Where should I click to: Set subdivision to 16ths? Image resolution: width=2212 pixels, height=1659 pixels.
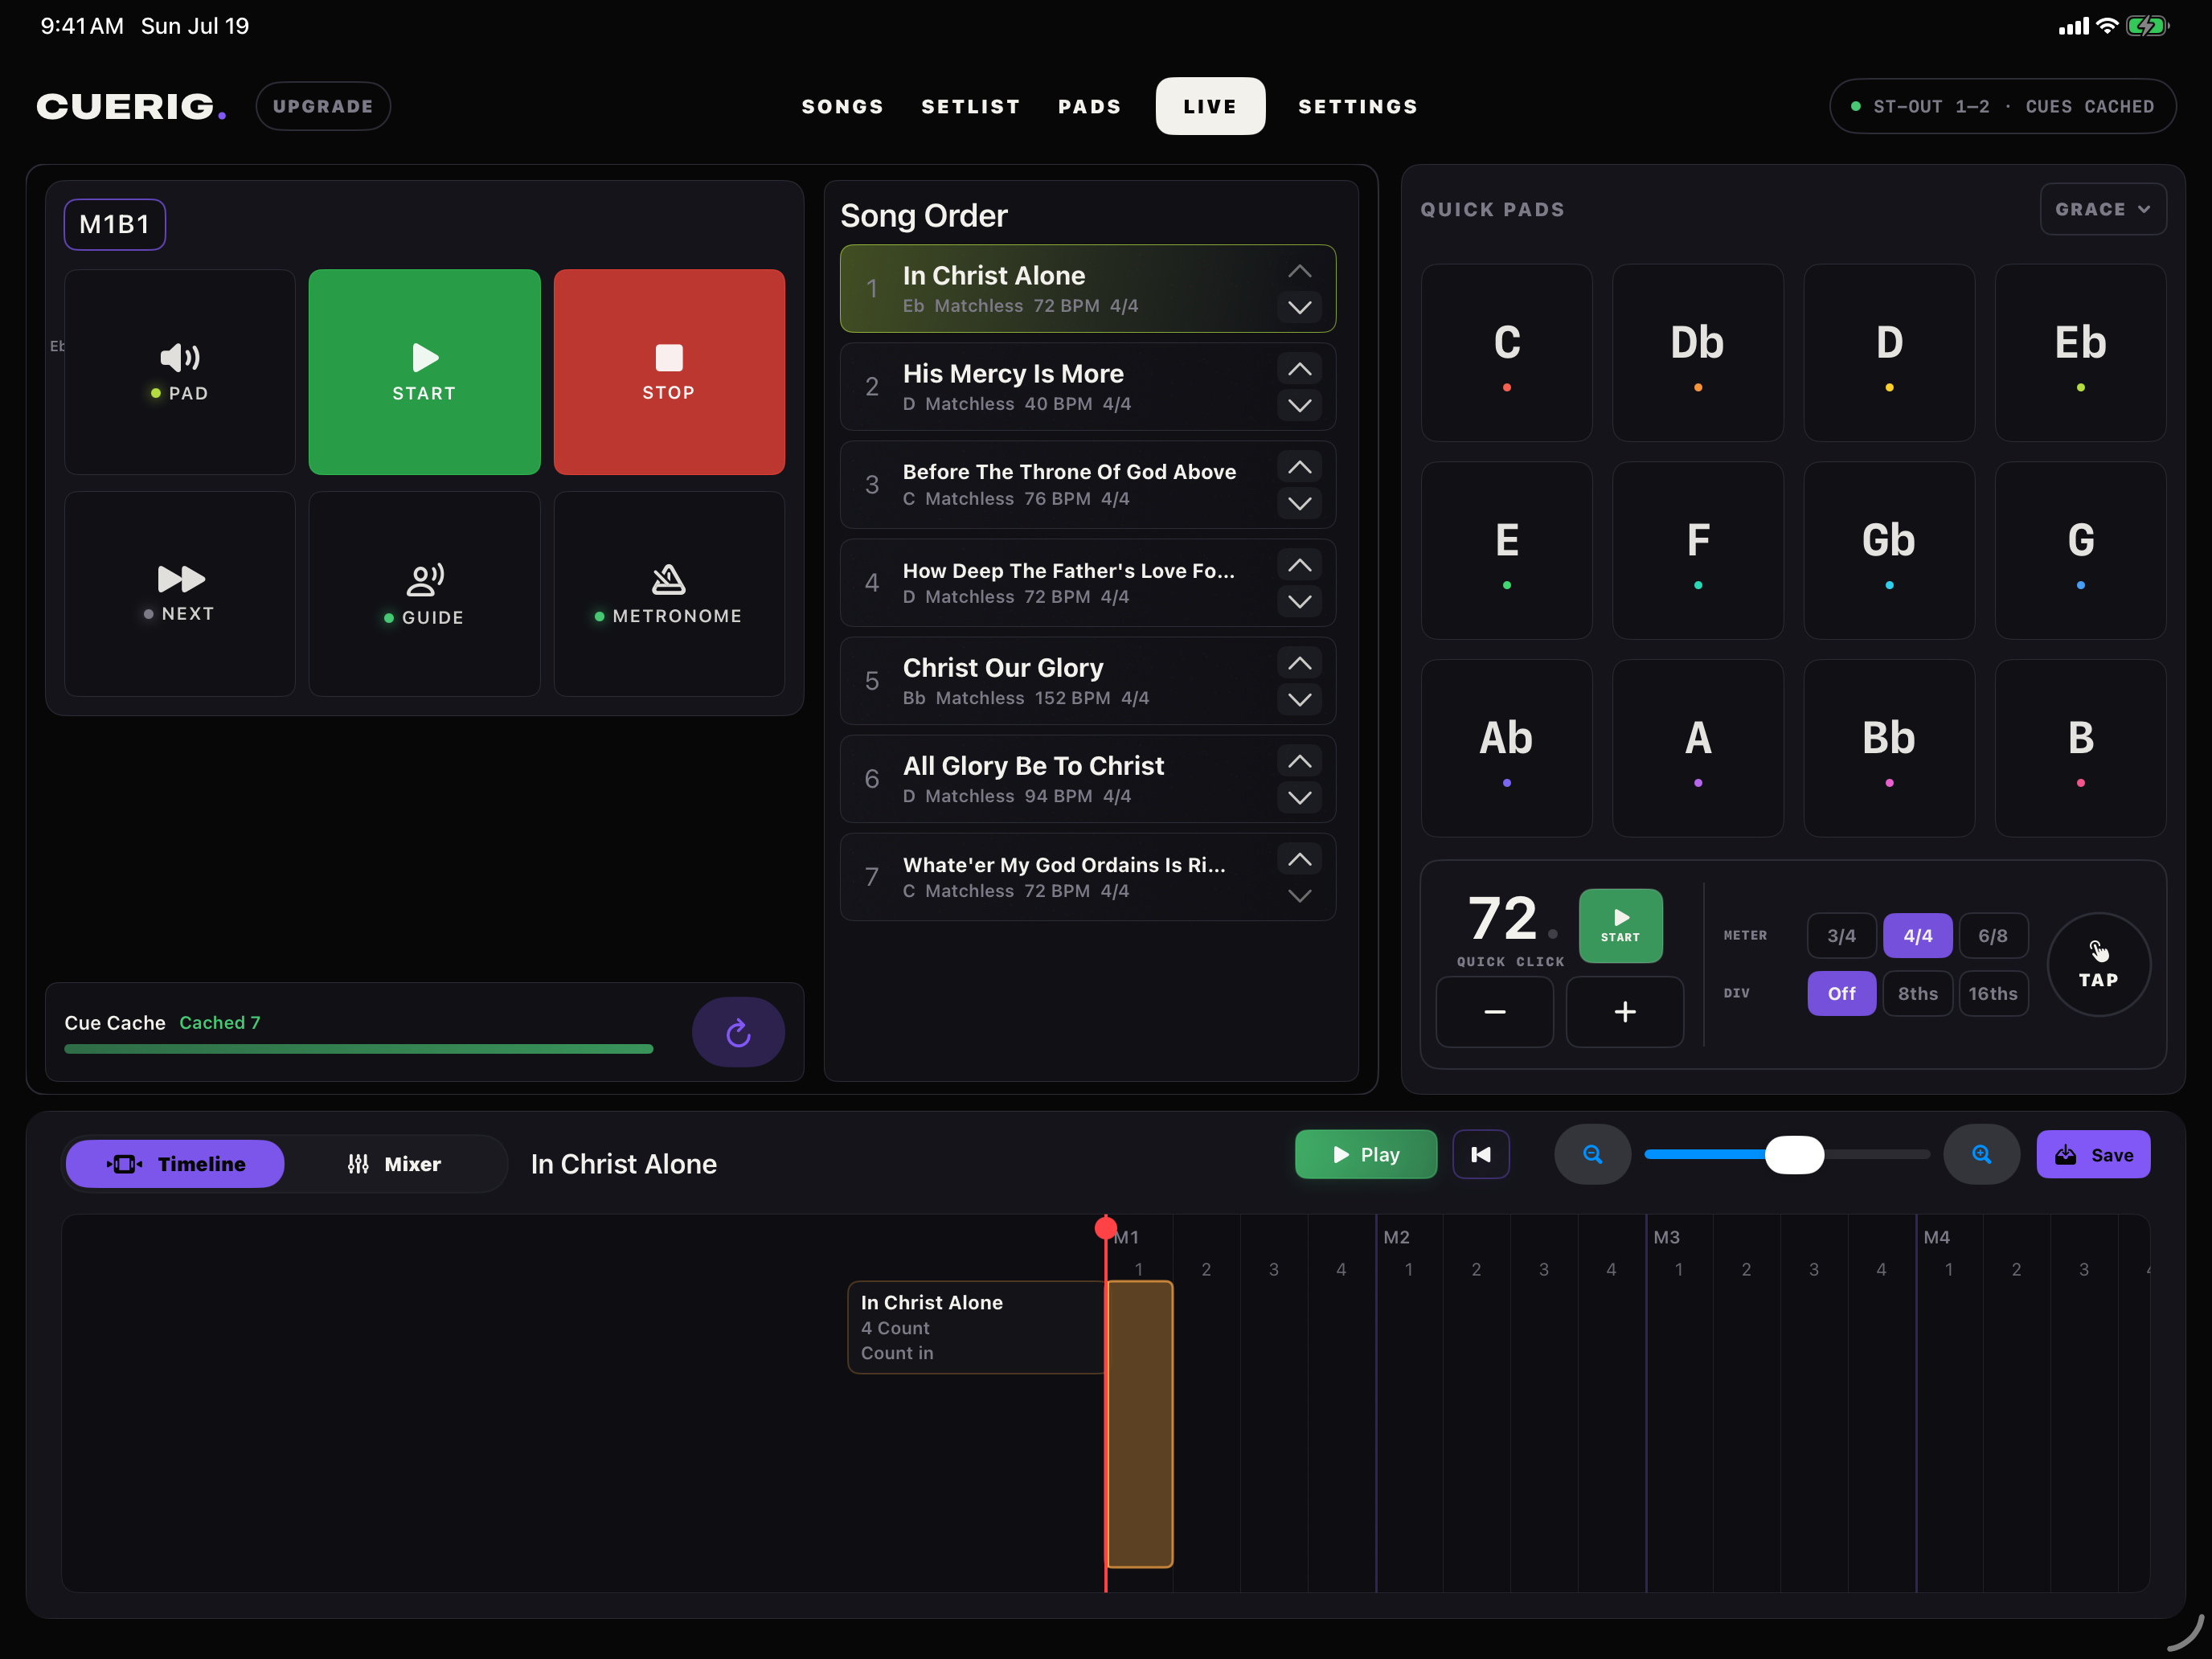coord(1992,993)
